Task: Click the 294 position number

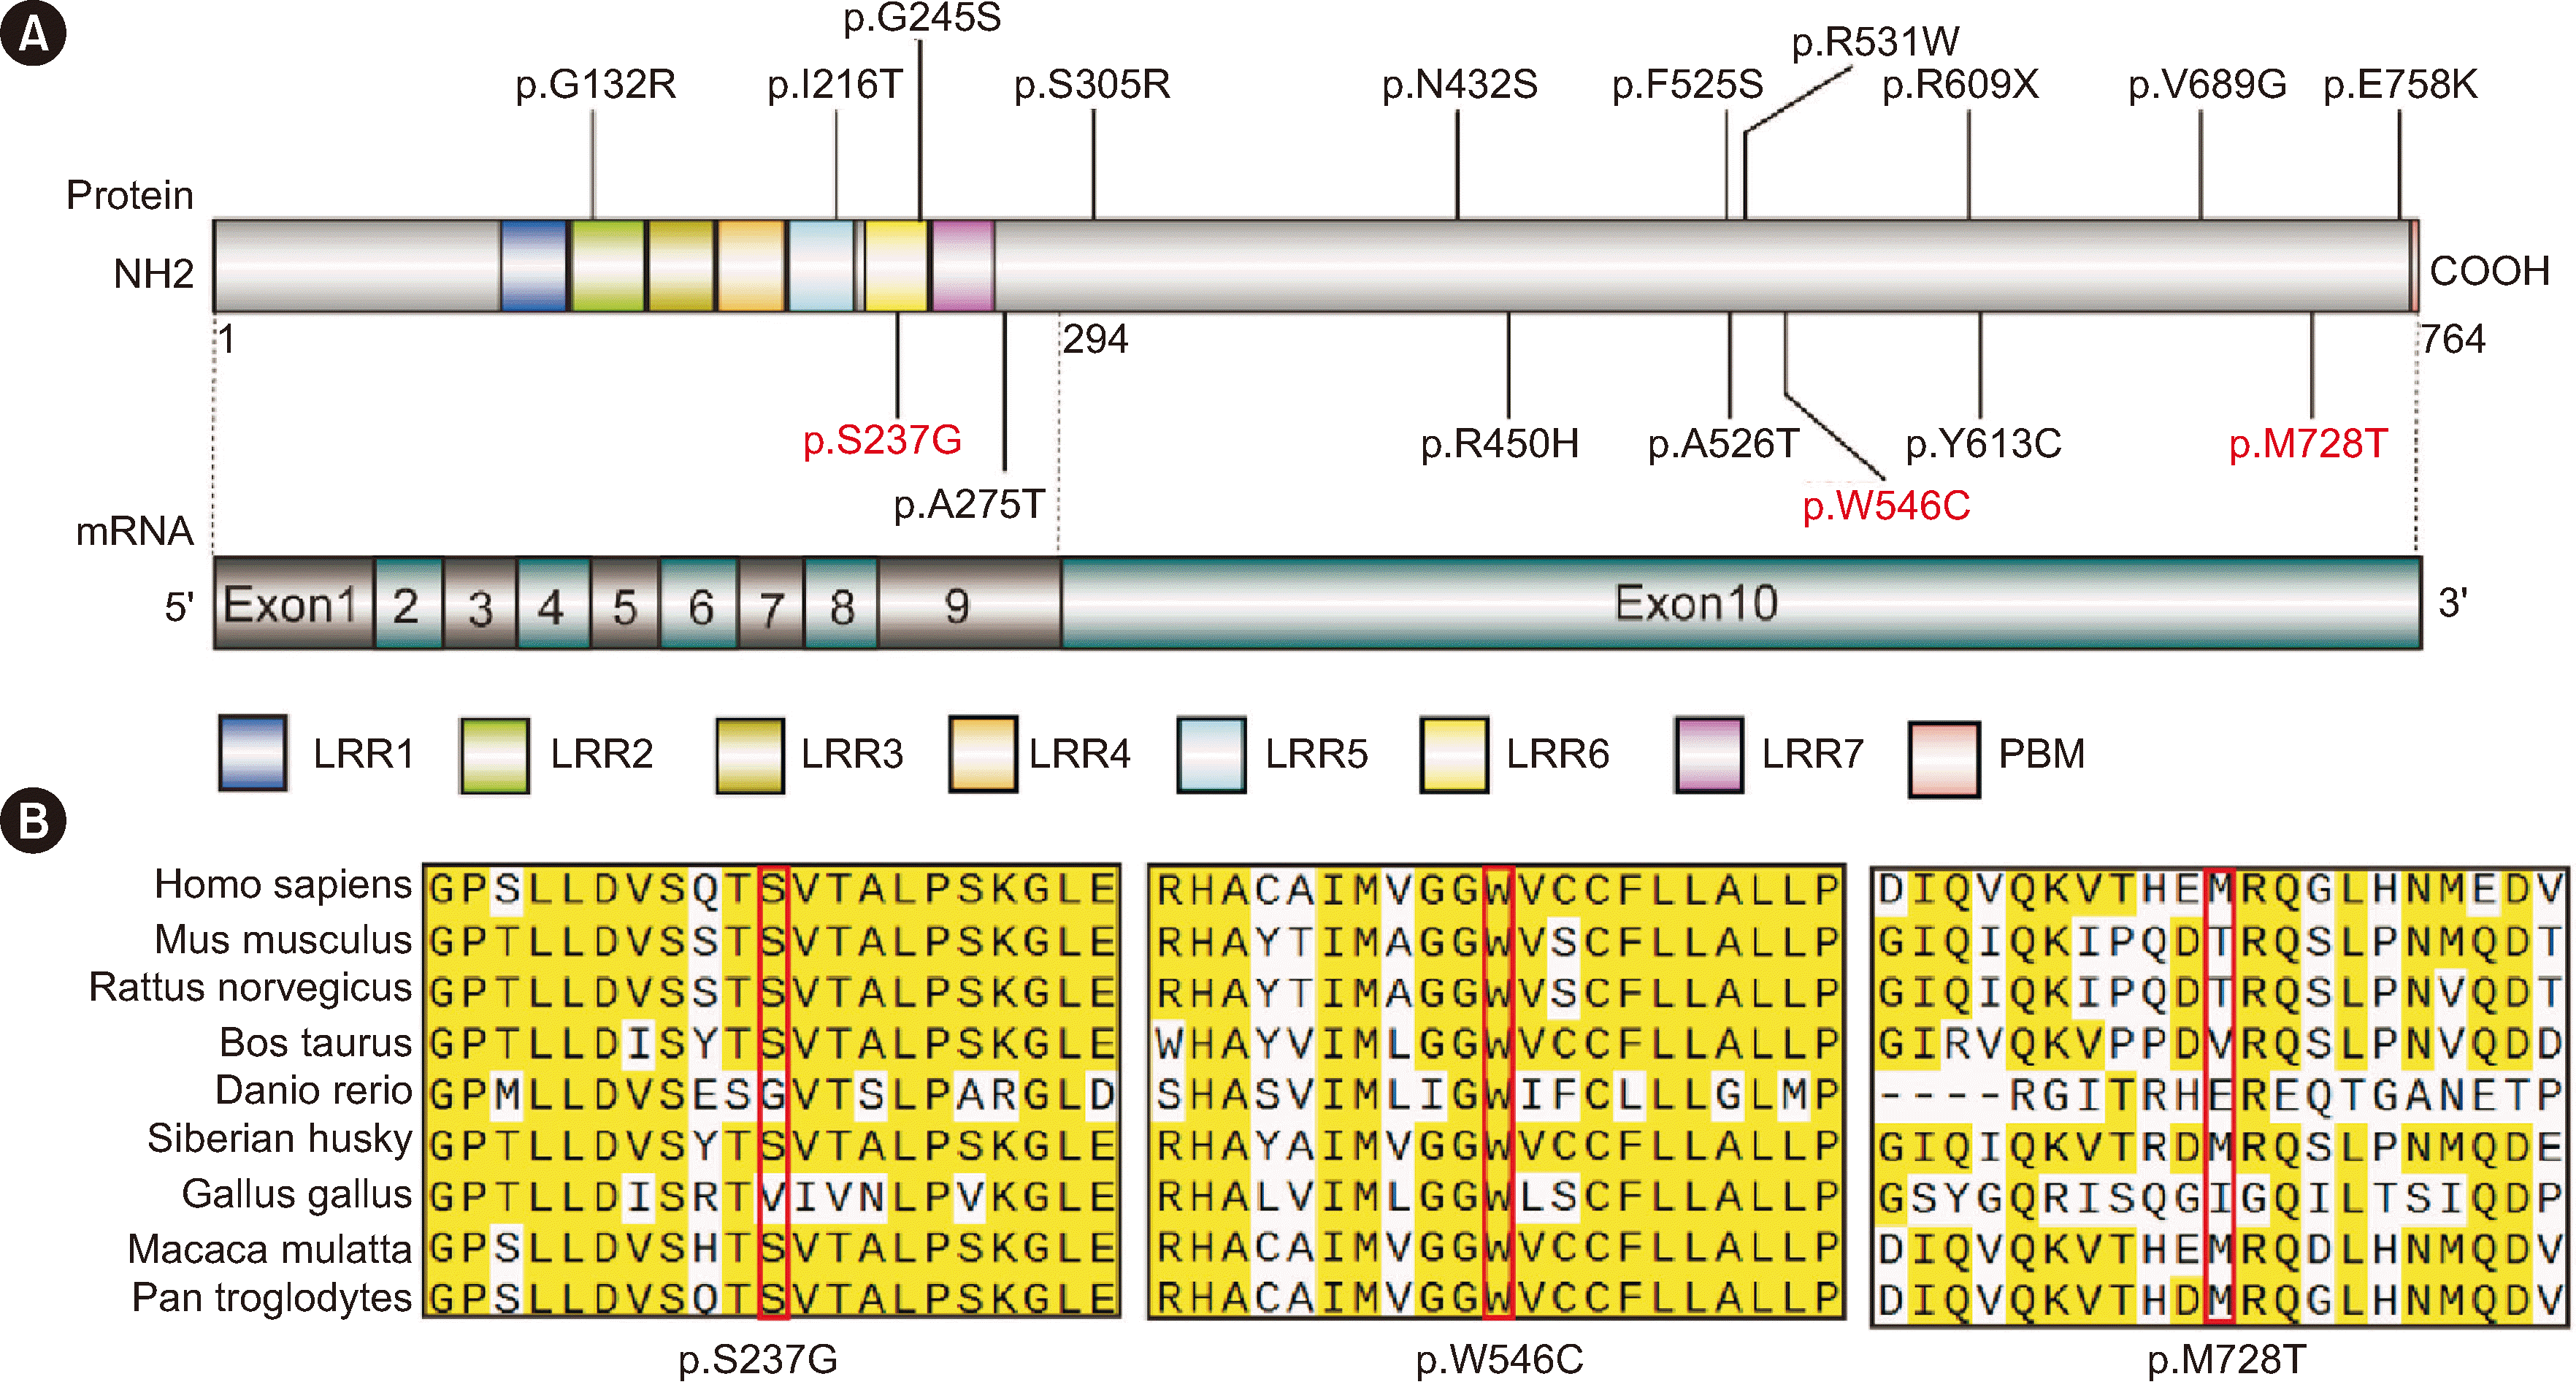Action: (x=1095, y=339)
